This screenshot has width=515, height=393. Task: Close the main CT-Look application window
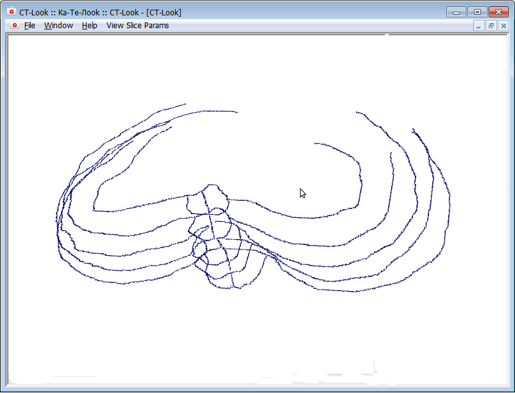click(x=498, y=12)
